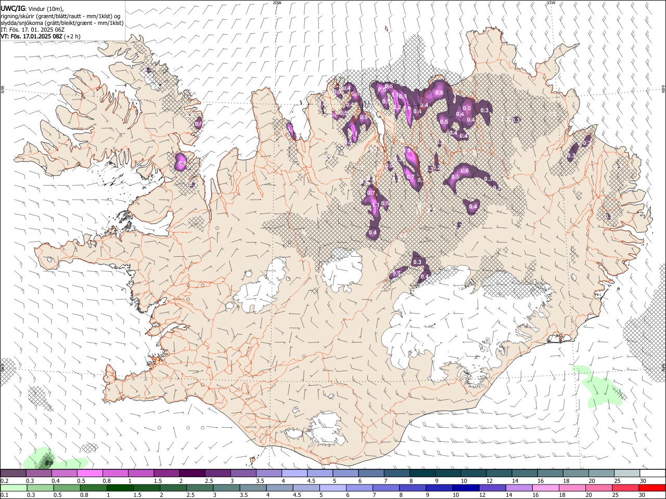Select the bright pink 0.5 snow-scale swatch
The image size is (666, 499).
(90, 474)
